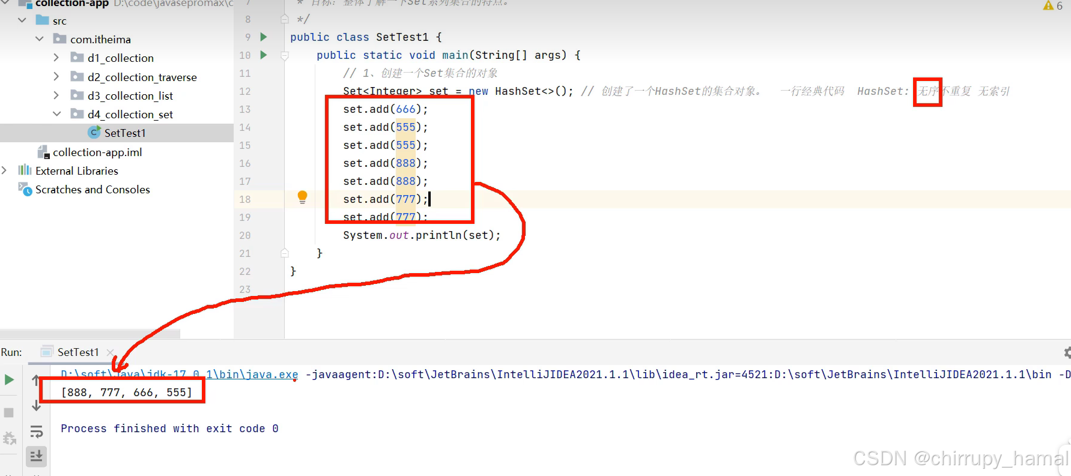
Task: Click line number 20 in gutter
Action: (245, 235)
